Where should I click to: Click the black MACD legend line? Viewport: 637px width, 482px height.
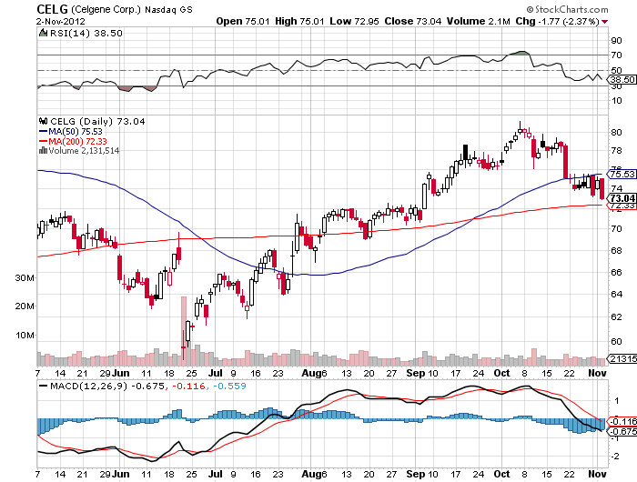point(43,387)
